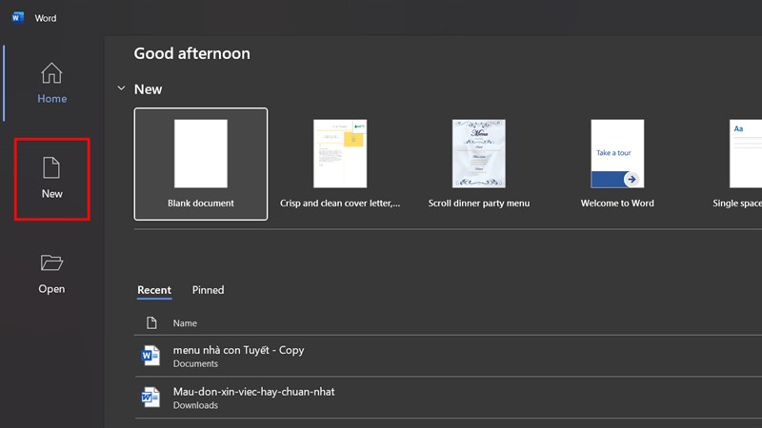Click the 'Scroll dinner party menu' caption
Screen dimensions: 762x428
point(479,204)
